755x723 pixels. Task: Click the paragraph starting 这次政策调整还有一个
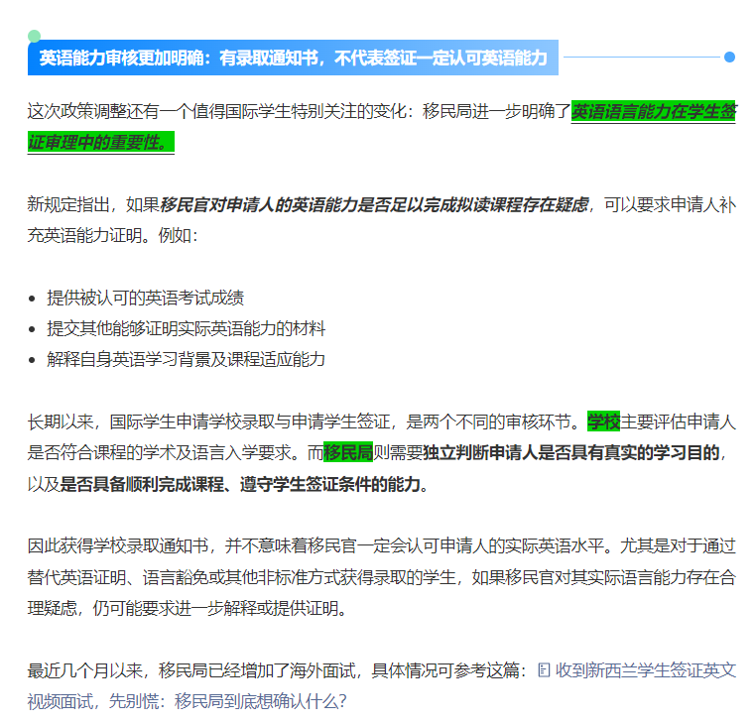coord(381,127)
